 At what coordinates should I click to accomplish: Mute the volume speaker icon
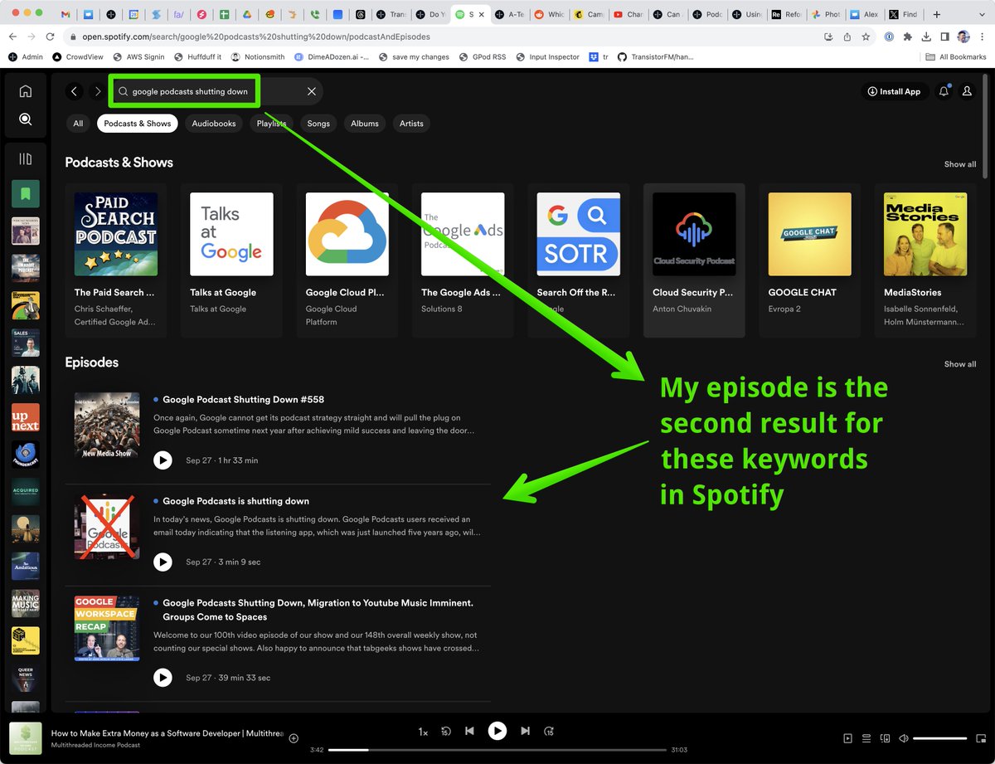pyautogui.click(x=903, y=738)
